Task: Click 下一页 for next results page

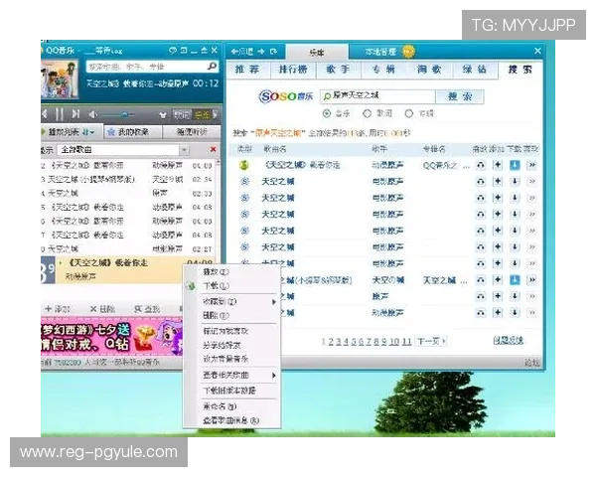Action: click(431, 341)
